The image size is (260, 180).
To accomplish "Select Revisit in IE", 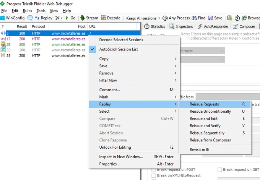I will pyautogui.click(x=215, y=149).
